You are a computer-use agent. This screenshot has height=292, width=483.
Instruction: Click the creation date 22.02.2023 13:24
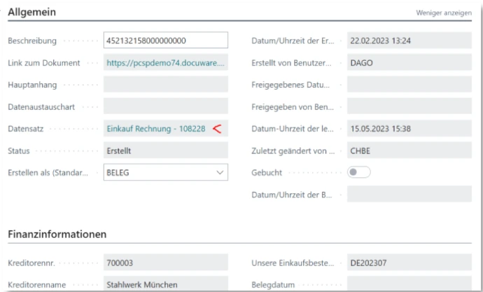(x=409, y=41)
